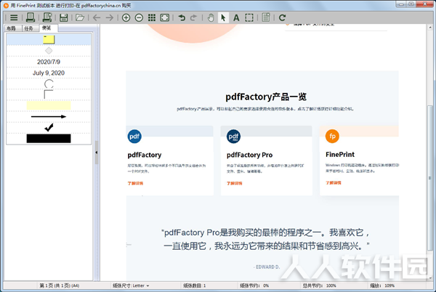Click the refresh icon

(282, 17)
